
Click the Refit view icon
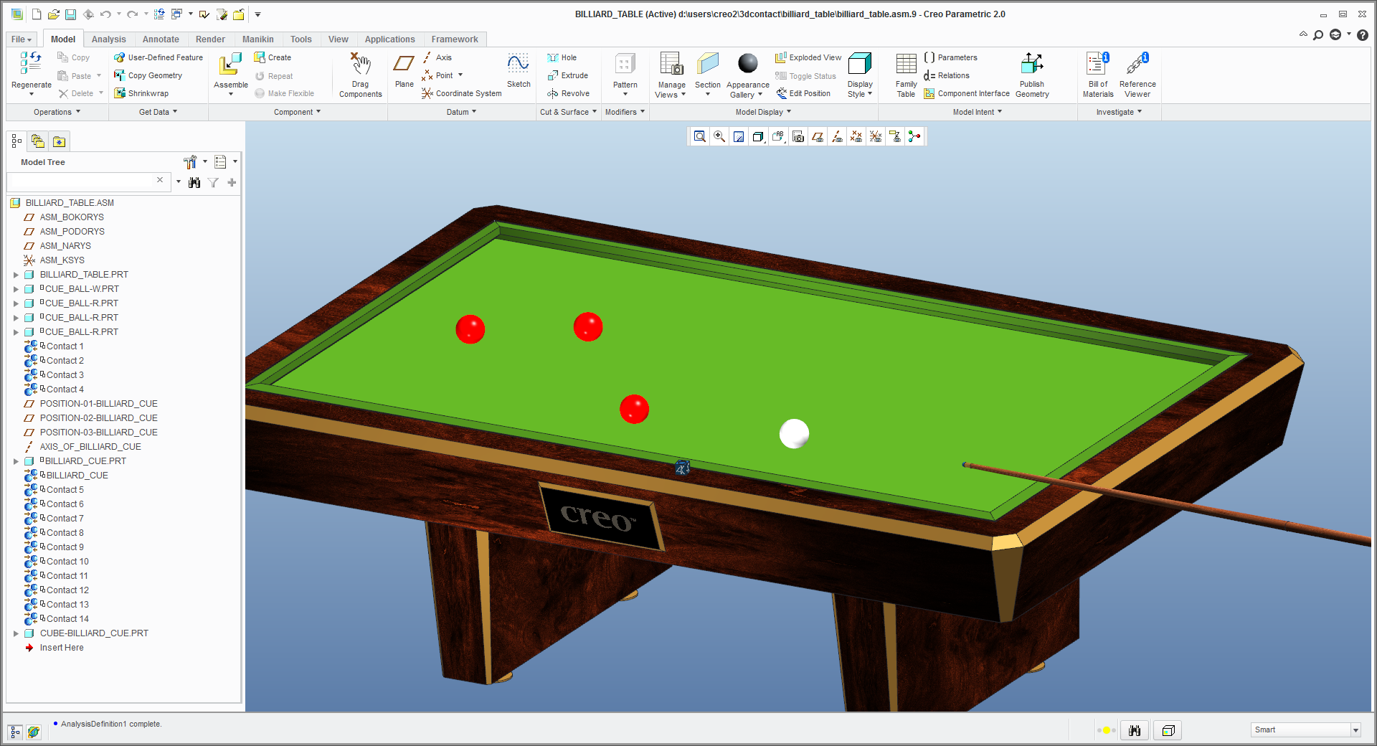coord(700,136)
